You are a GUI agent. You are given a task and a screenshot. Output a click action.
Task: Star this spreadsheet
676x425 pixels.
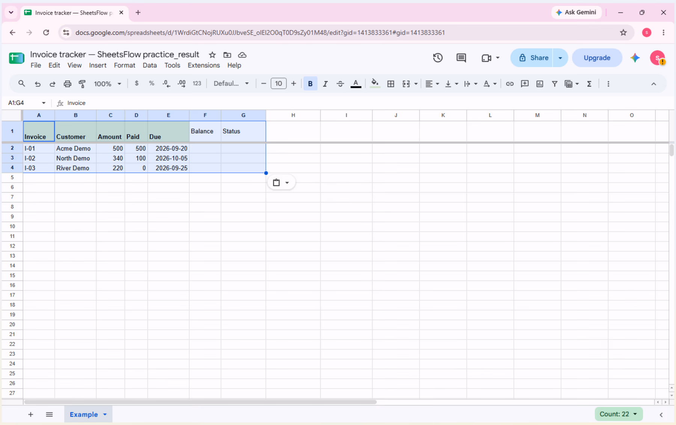click(212, 55)
